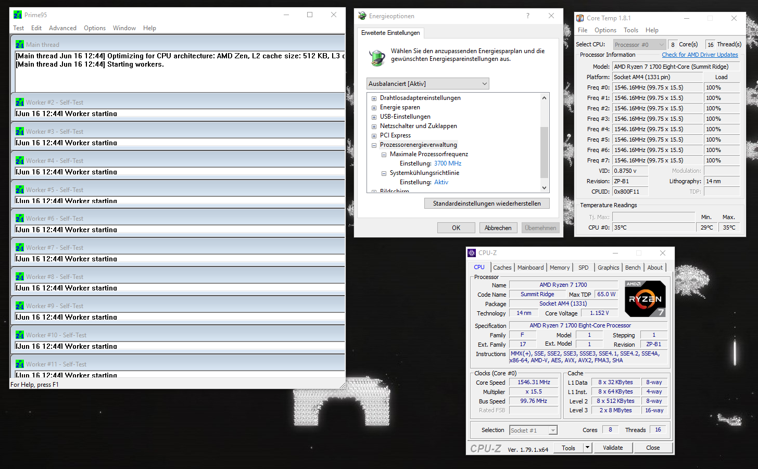Viewport: 758px width, 469px height.
Task: Switch to the Graphics tab
Action: pos(609,268)
